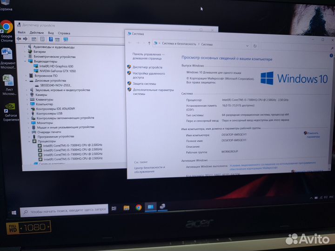
Task: Click the back arrow in Device Manager toolbar
Action: [x=19, y=39]
